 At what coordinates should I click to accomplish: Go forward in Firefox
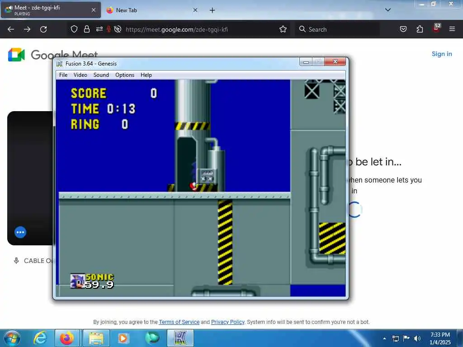[27, 29]
